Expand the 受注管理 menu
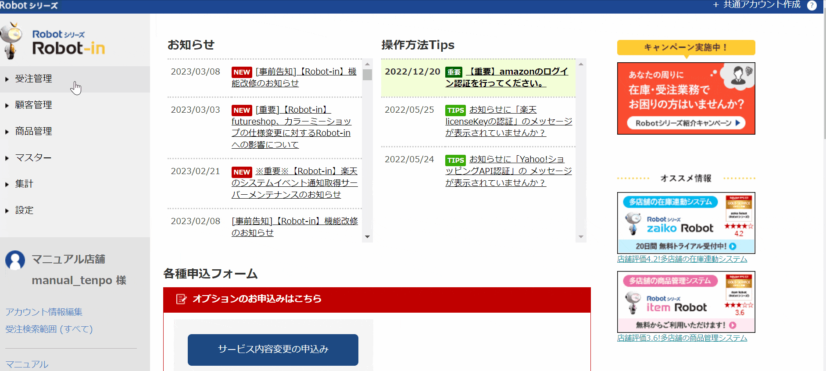This screenshot has width=826, height=371. (75, 79)
